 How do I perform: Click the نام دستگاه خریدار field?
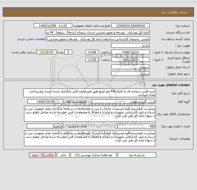[97, 32]
